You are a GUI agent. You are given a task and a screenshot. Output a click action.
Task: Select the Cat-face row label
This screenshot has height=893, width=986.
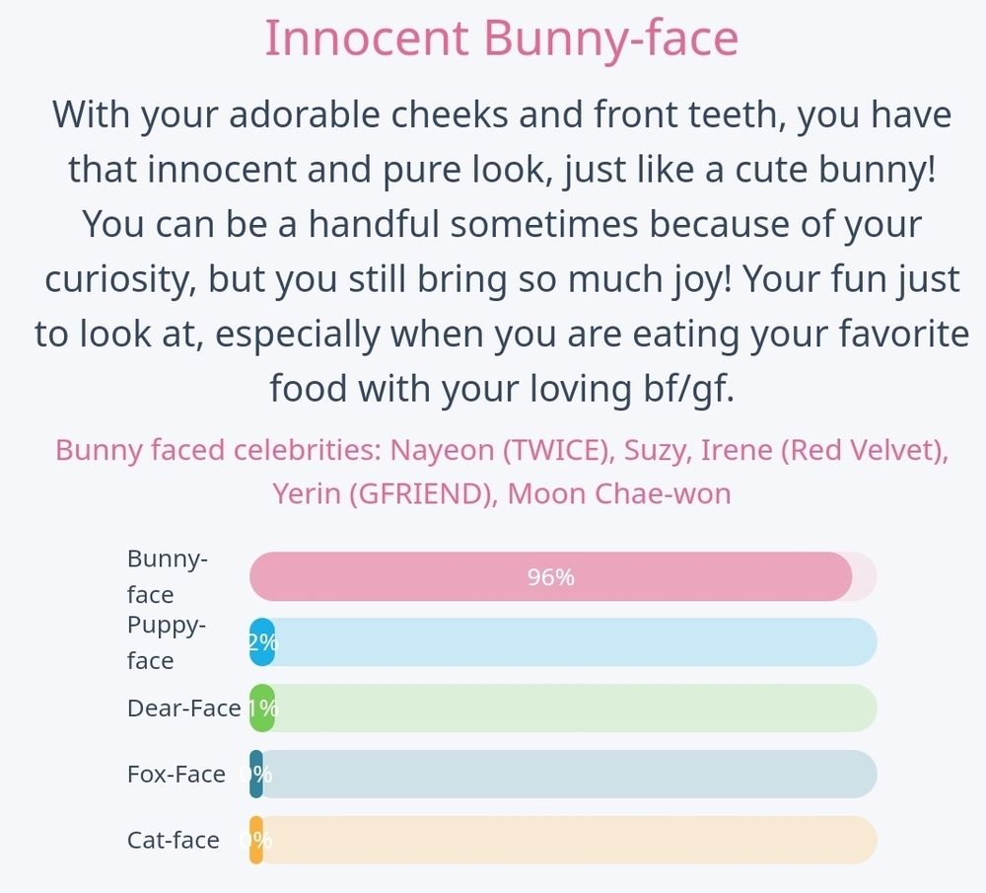[173, 841]
